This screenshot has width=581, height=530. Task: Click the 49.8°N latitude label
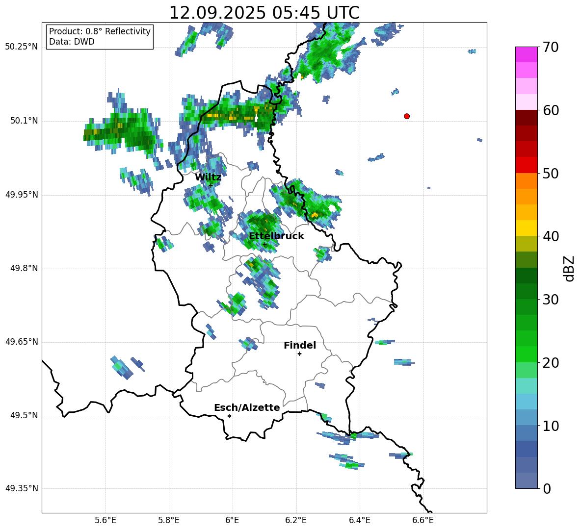click(24, 268)
